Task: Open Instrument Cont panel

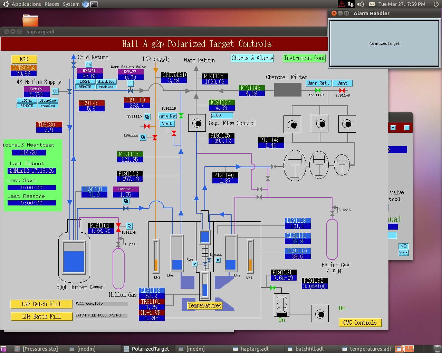Action: click(x=304, y=58)
